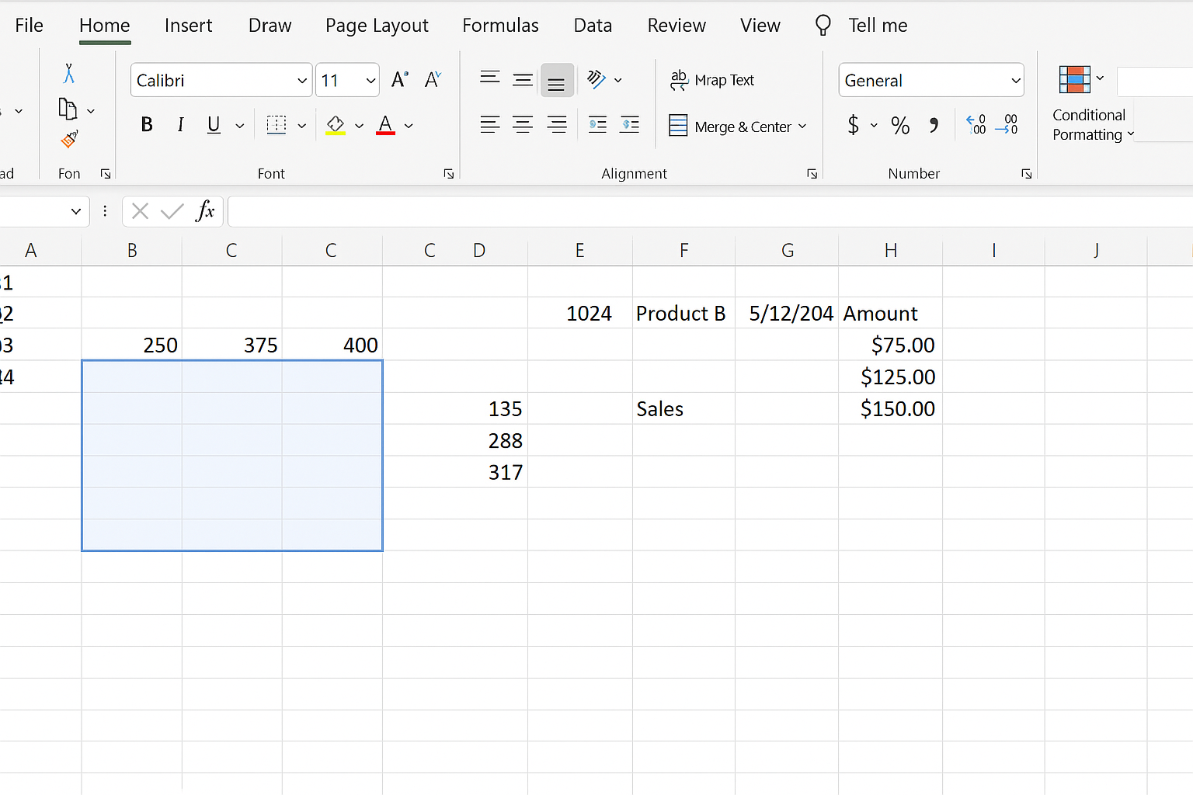
Task: Select Middle Align icon
Action: 523,80
